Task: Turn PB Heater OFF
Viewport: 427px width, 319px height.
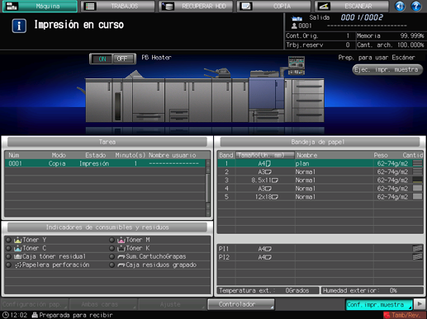Action: pos(124,59)
